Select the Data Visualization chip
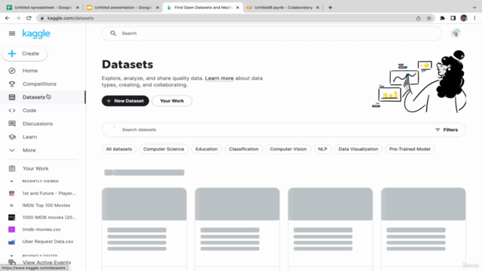Viewport: 482px width, 271px height. coord(358,149)
